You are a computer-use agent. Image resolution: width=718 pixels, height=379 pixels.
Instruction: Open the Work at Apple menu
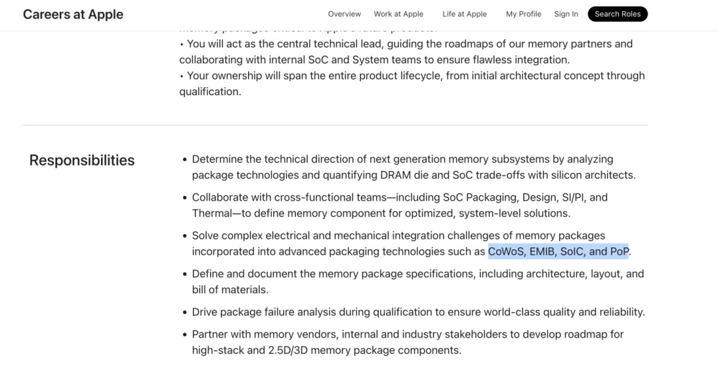[x=398, y=14]
